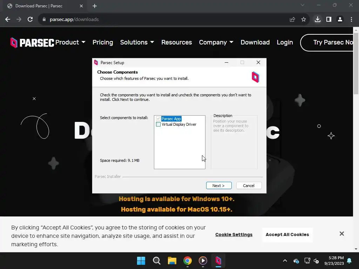Open the media player taskbar icon
This screenshot has height=269, width=359.
(203, 261)
